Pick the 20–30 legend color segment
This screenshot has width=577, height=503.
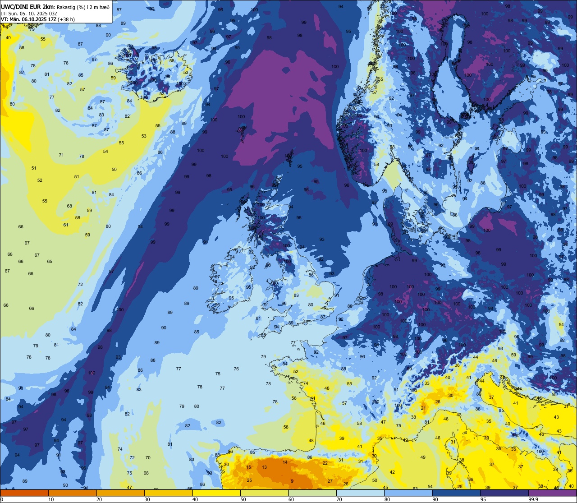[x=120, y=493]
